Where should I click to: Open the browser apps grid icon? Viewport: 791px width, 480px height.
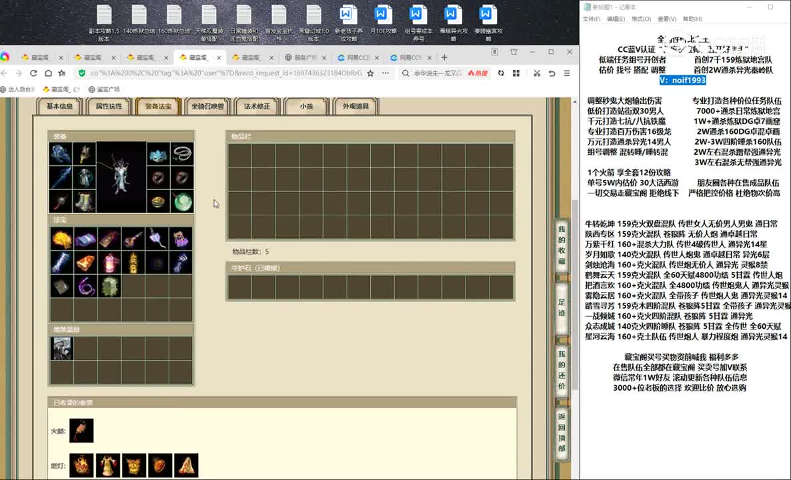(x=516, y=73)
